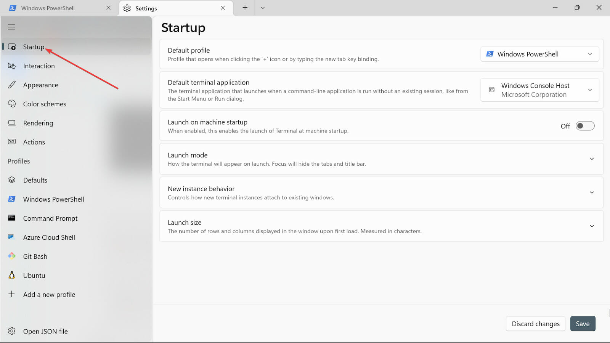Click the Default profile description text

[x=273, y=59]
